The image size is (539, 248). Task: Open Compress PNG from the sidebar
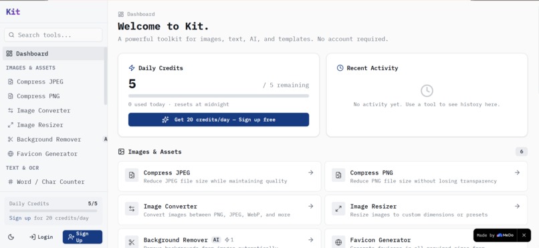coord(53,96)
